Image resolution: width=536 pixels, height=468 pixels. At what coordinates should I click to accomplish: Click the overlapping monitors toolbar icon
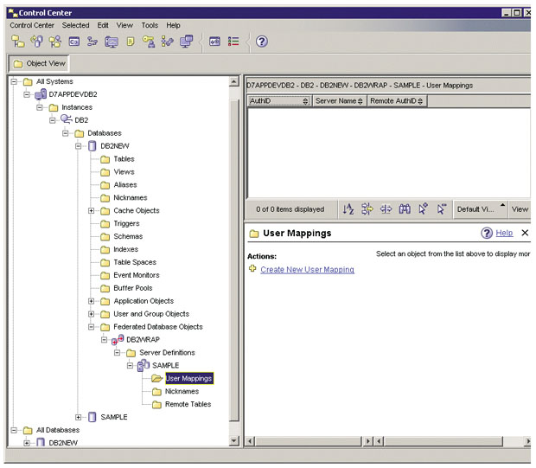coord(187,42)
